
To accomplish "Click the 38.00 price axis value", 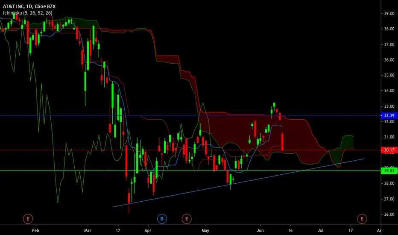I will click(x=389, y=29).
